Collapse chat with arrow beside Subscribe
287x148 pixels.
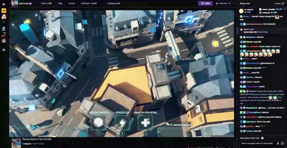tap(234, 3)
